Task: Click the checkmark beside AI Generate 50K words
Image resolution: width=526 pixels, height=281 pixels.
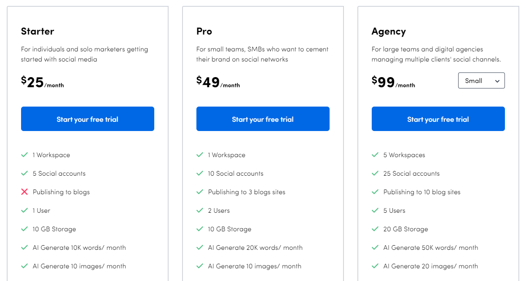Action: 375,247
